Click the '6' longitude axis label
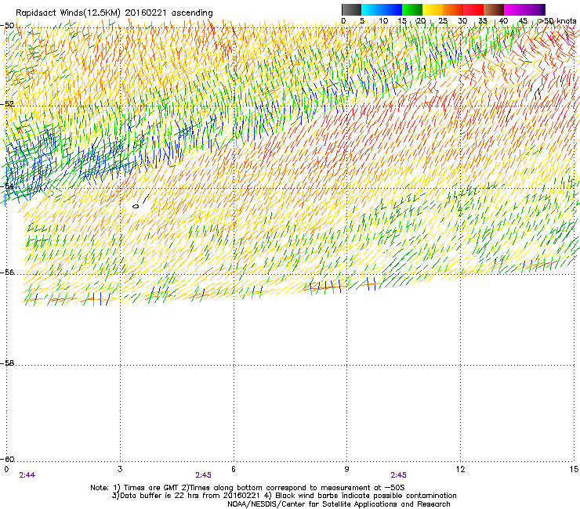This screenshot has width=580, height=509. (234, 469)
